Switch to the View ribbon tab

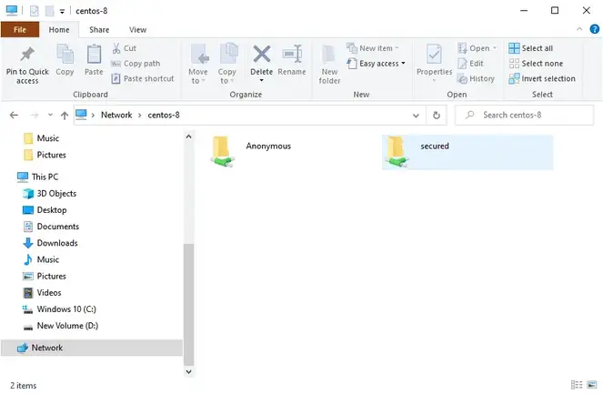137,30
